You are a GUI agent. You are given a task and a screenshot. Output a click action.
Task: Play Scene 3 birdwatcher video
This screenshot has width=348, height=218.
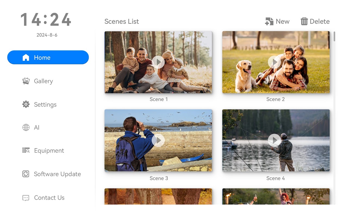click(158, 140)
